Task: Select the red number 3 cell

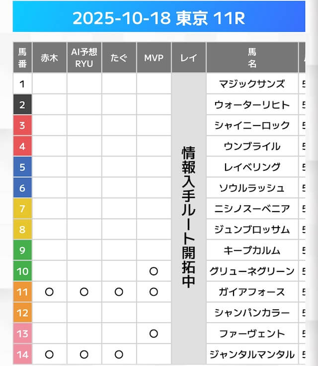Action: point(22,125)
